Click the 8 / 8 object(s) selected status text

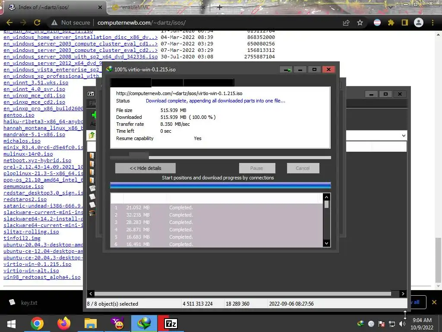(x=113, y=304)
